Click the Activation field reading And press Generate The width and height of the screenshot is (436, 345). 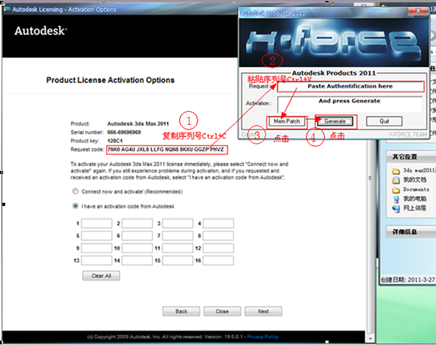350,104
